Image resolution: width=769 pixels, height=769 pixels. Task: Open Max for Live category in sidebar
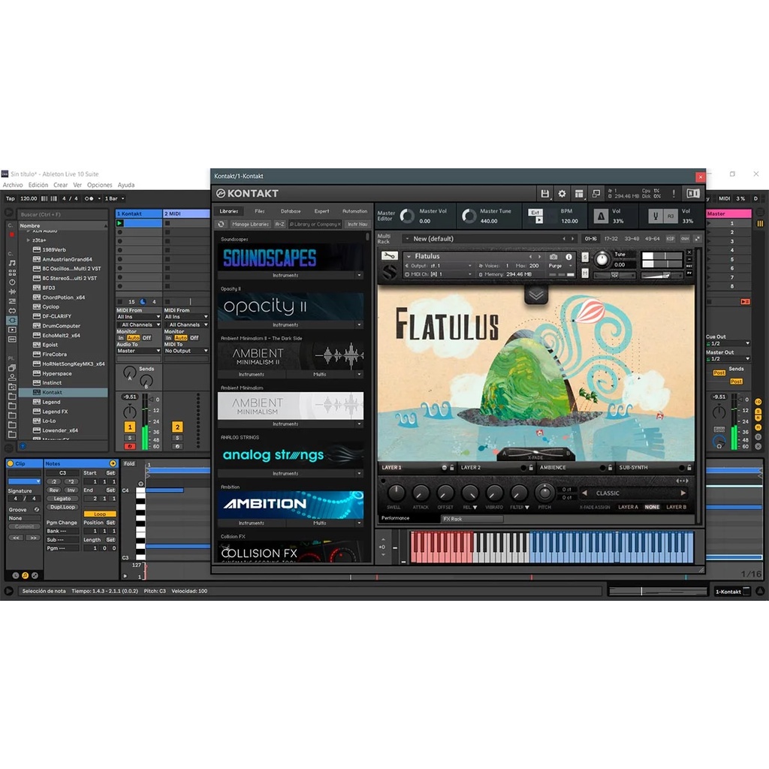pos(12,310)
